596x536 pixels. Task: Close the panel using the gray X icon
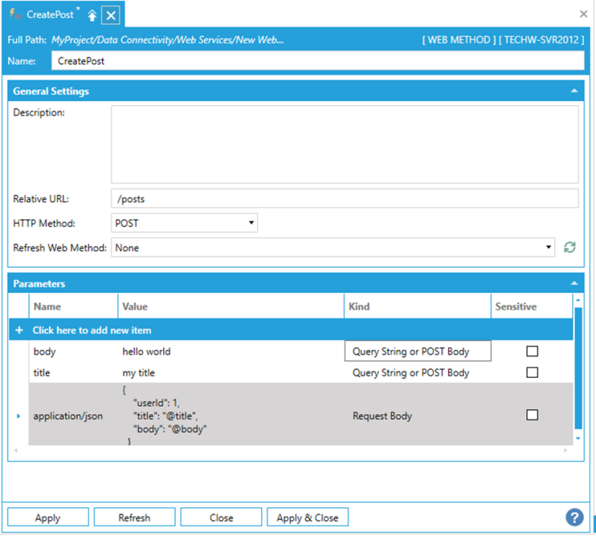[x=584, y=14]
